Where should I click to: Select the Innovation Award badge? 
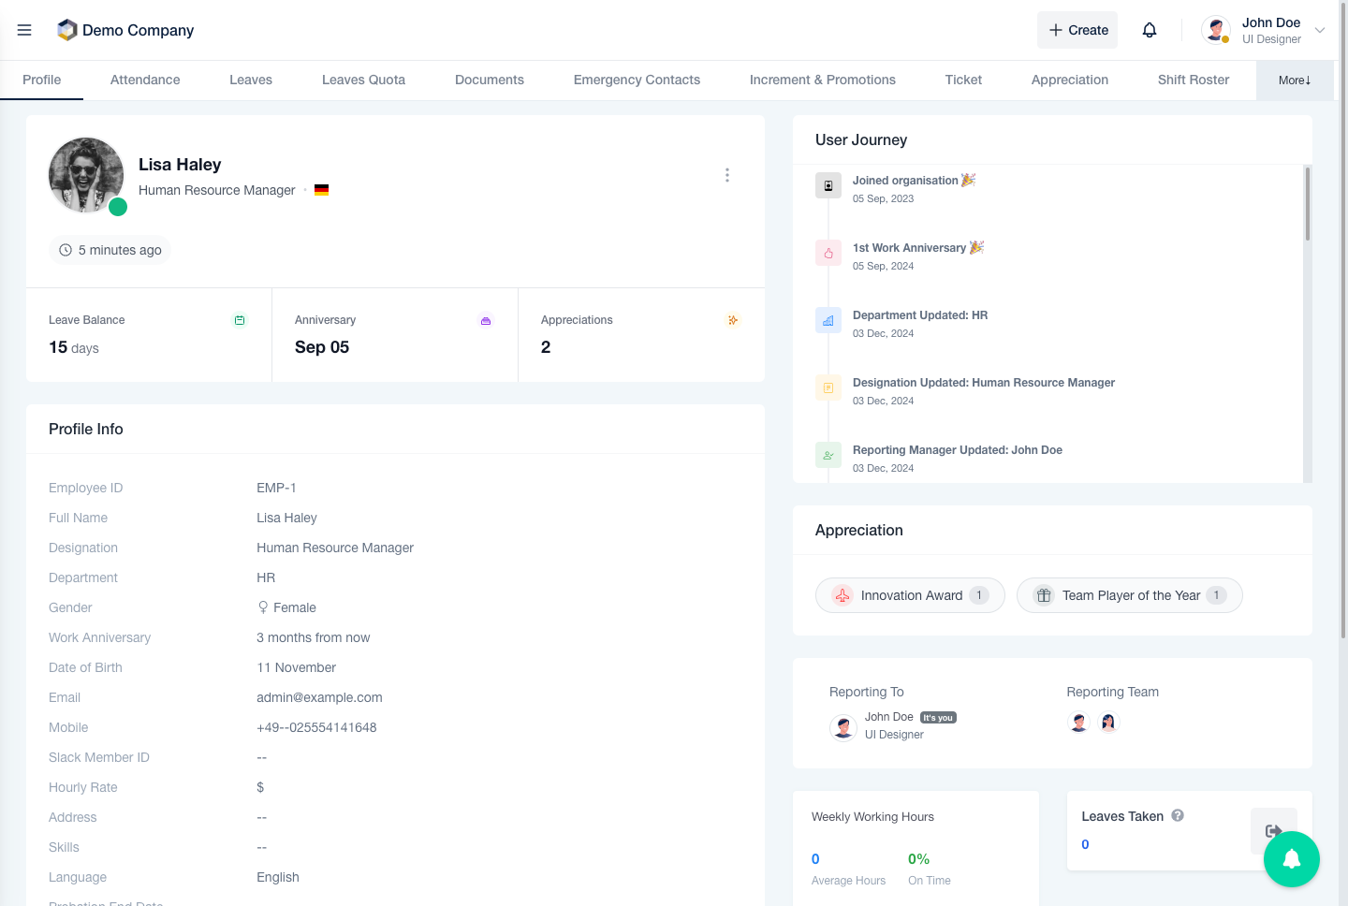point(910,595)
